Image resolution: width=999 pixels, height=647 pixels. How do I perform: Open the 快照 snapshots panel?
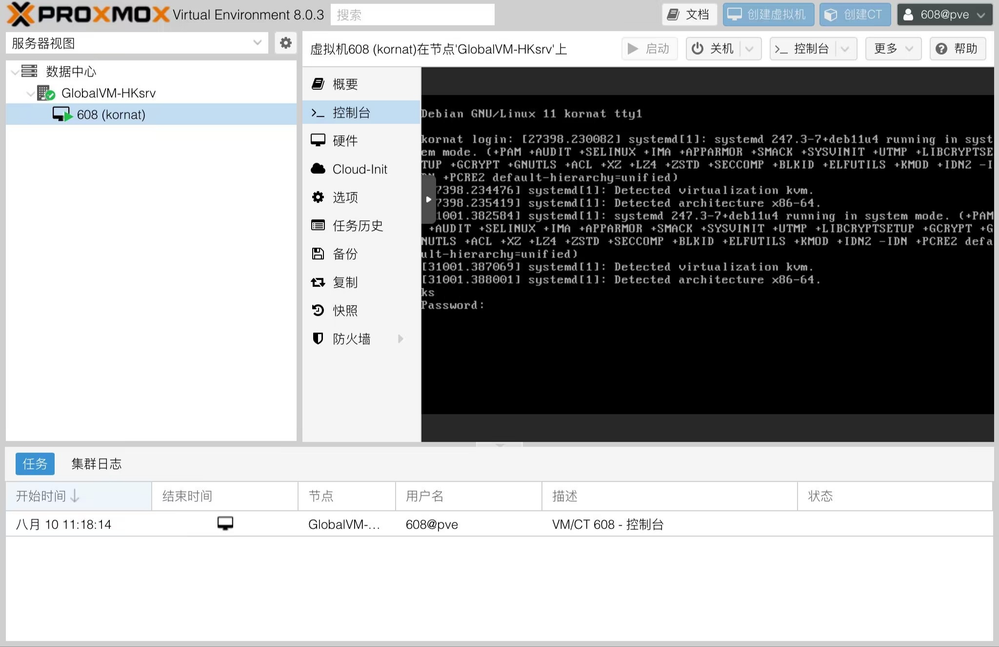click(345, 310)
